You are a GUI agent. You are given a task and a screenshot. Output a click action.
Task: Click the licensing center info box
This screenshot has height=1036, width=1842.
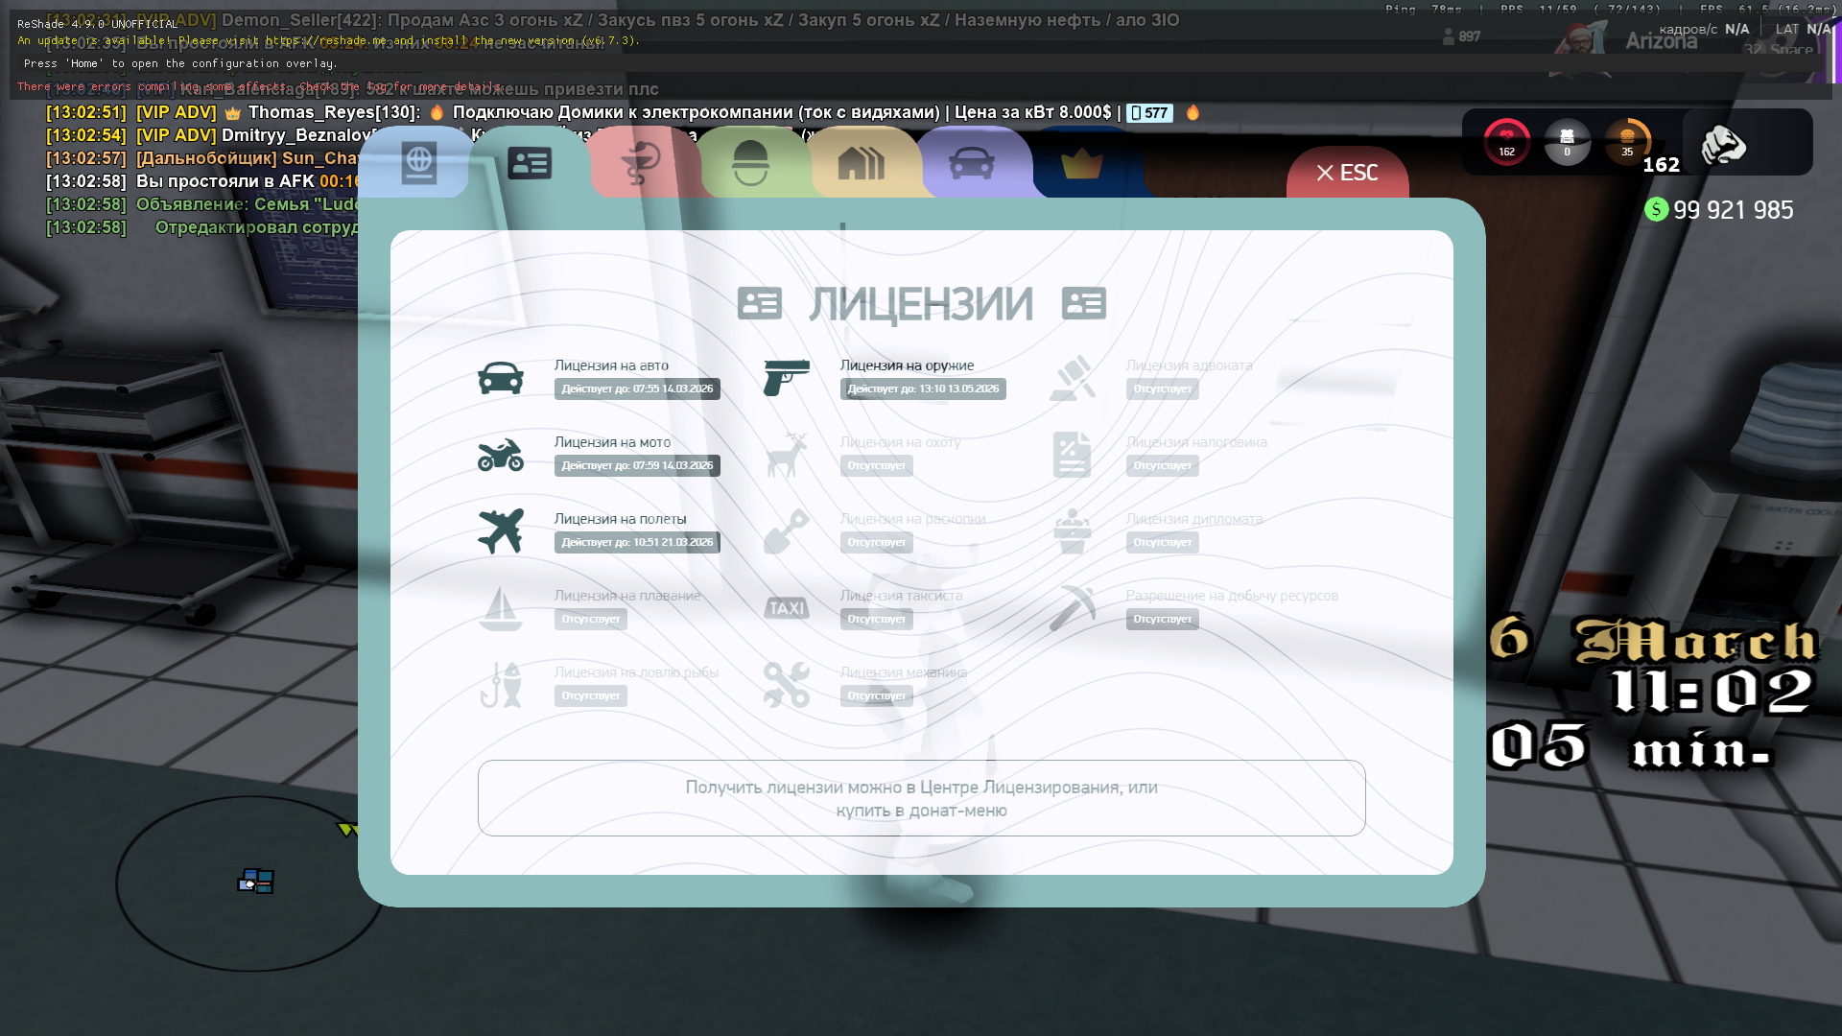921,798
